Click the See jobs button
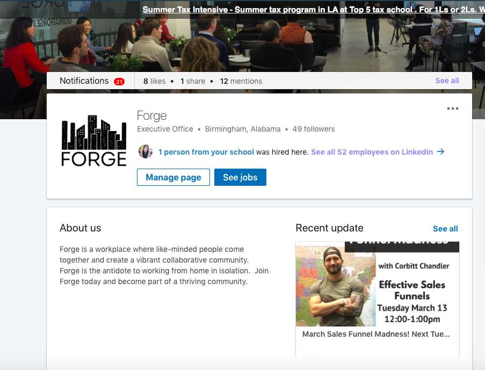Image resolution: width=485 pixels, height=370 pixels. (x=240, y=177)
